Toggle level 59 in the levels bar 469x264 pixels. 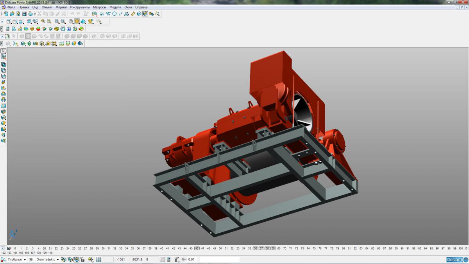(273, 248)
